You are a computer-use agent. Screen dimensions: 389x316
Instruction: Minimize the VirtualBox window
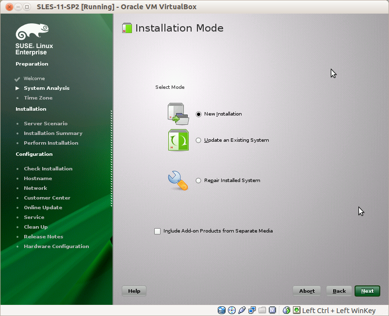click(x=18, y=7)
